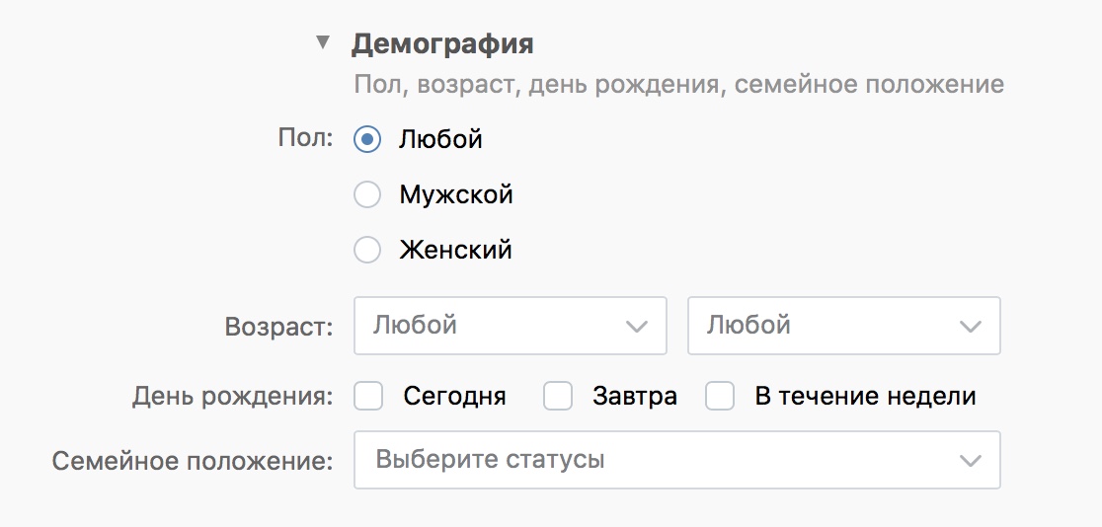Image resolution: width=1102 pixels, height=527 pixels.
Task: Select the Любой gender radio button
Action: tap(367, 139)
